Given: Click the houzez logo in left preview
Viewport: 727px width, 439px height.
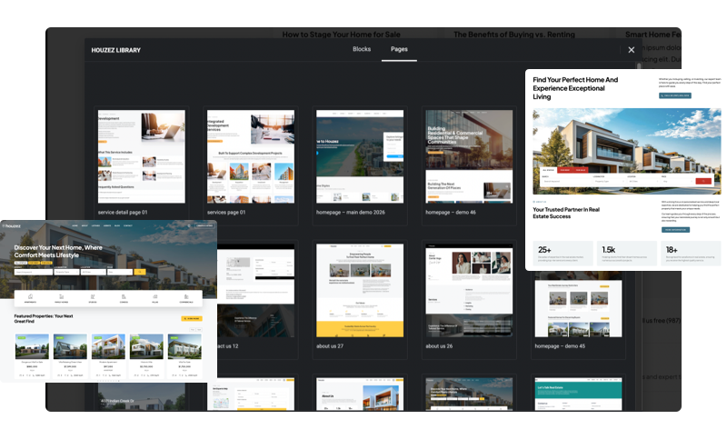Looking at the screenshot, I should click(12, 225).
